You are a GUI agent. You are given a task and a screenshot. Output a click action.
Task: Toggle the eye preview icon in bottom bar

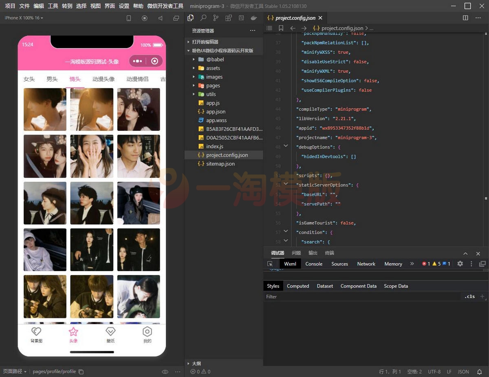pos(165,372)
